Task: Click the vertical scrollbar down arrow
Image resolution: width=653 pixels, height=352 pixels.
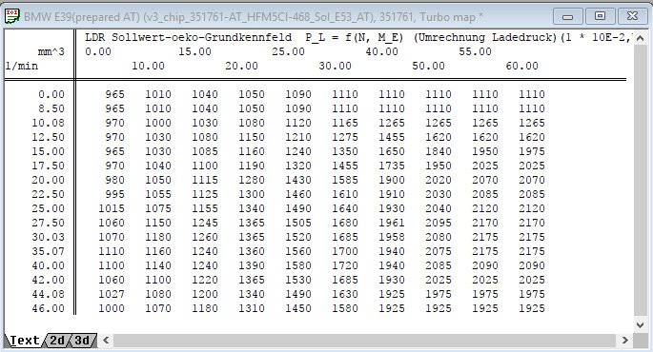Action: [x=641, y=325]
